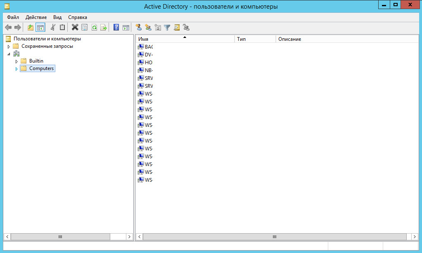This screenshot has height=253, width=422.
Task: Open Help with the question mark icon
Action: point(116,27)
